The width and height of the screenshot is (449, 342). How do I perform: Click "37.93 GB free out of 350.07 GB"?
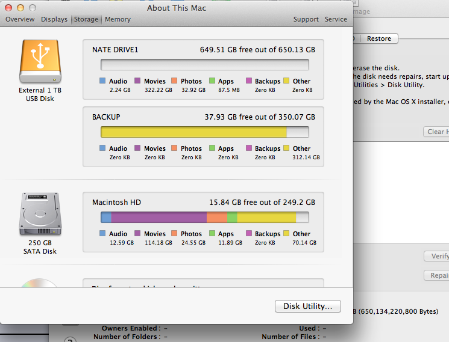(260, 117)
